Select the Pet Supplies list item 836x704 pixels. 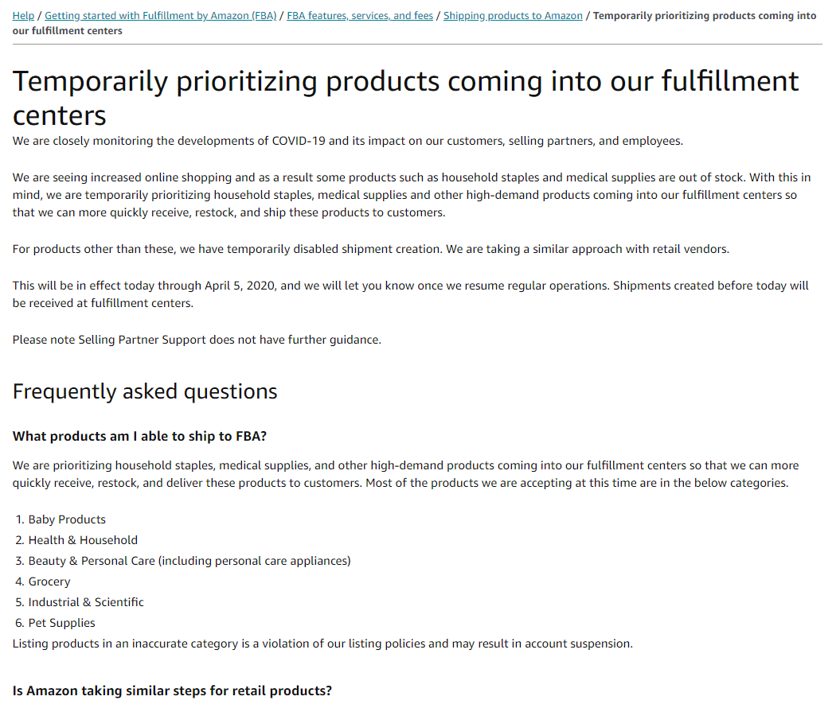tap(61, 623)
